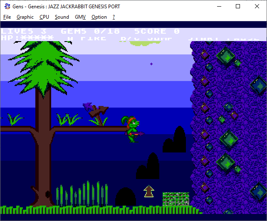Click the mossy stone block on ground
Image resolution: width=267 pixels, height=221 pixels.
pyautogui.click(x=176, y=199)
